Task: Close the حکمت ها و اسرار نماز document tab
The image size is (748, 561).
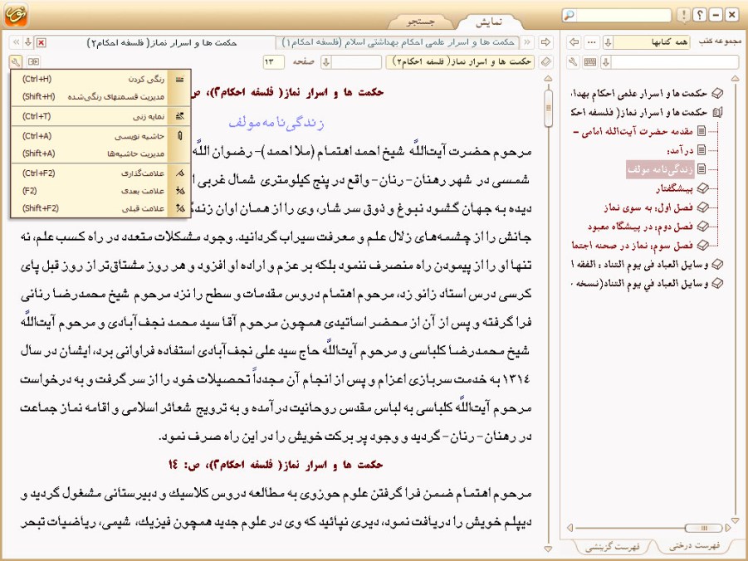Action: pyautogui.click(x=42, y=43)
